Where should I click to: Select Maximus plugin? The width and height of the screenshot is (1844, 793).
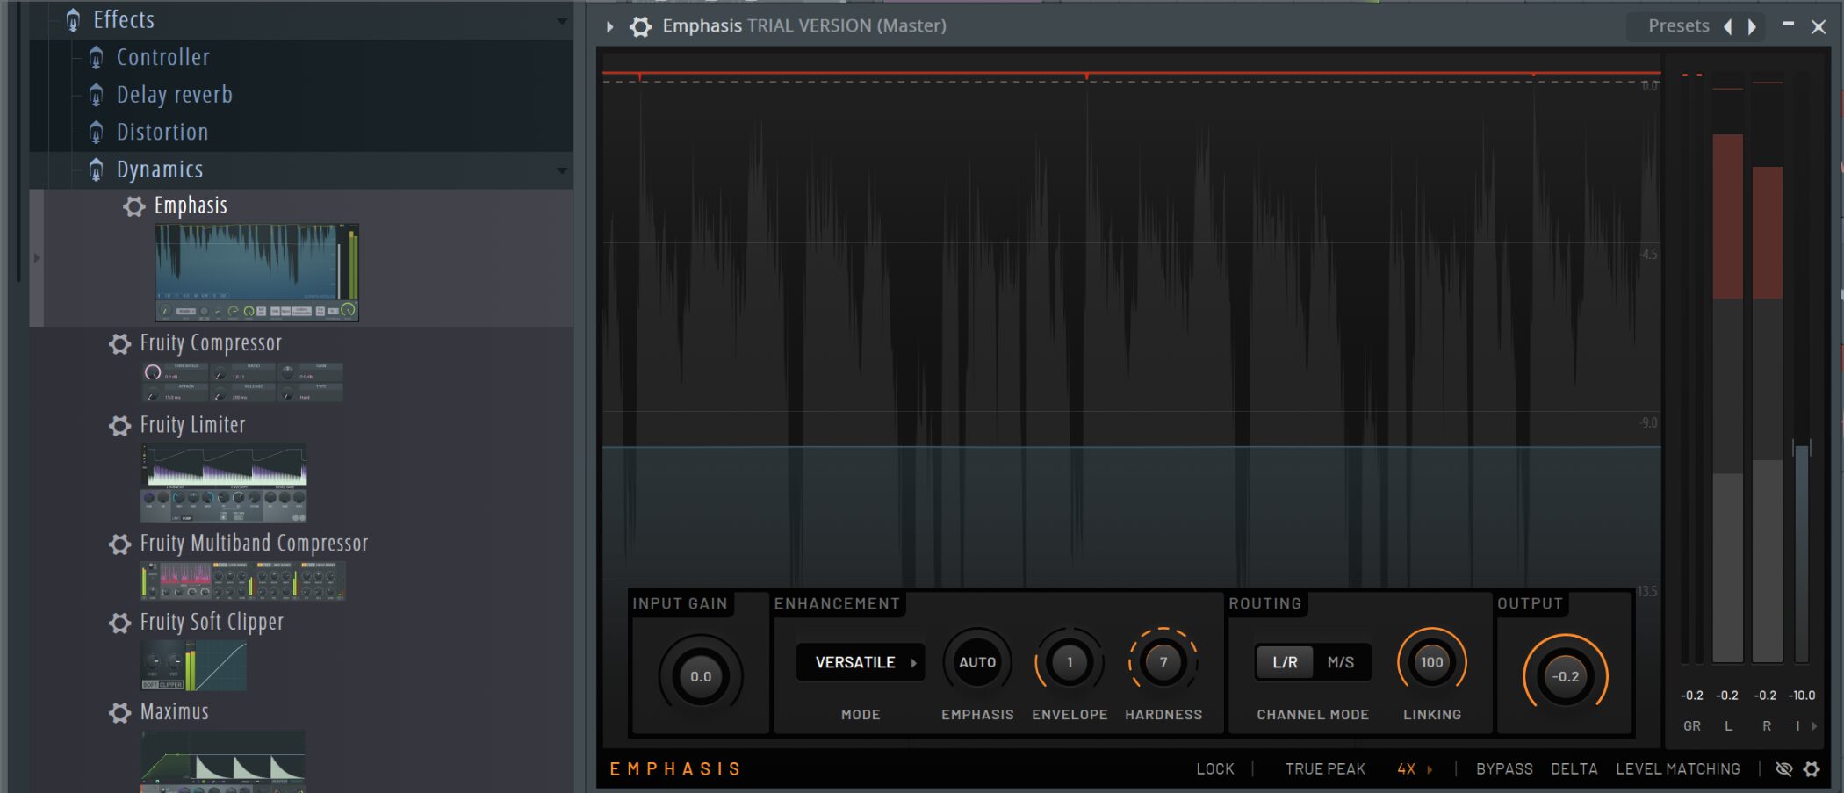174,712
